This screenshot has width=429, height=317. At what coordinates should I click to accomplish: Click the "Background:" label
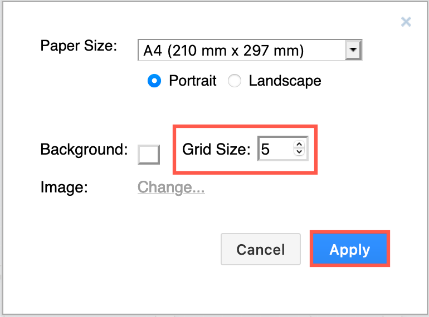(84, 149)
